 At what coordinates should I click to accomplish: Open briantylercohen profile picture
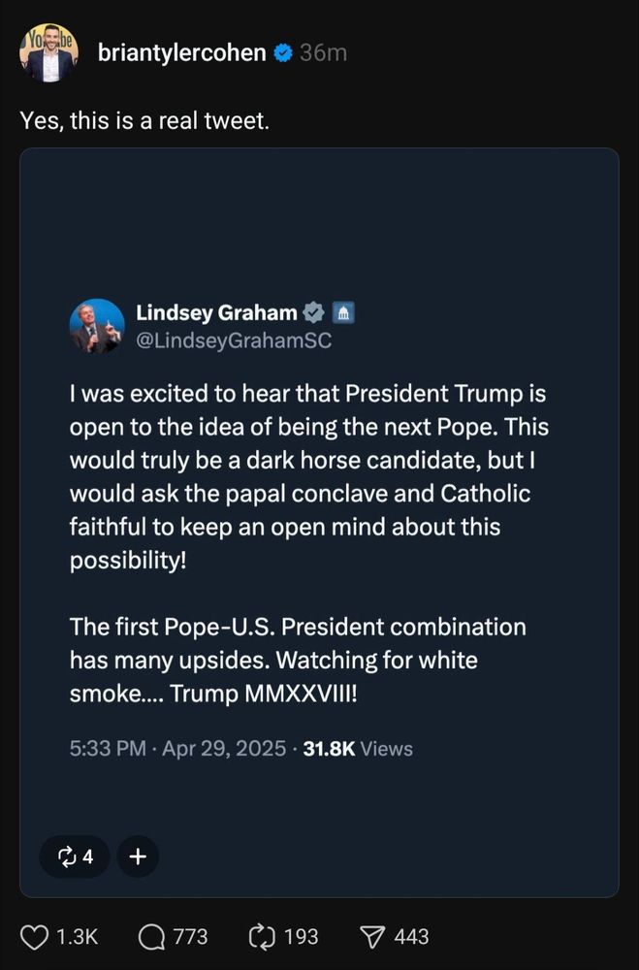tap(48, 53)
